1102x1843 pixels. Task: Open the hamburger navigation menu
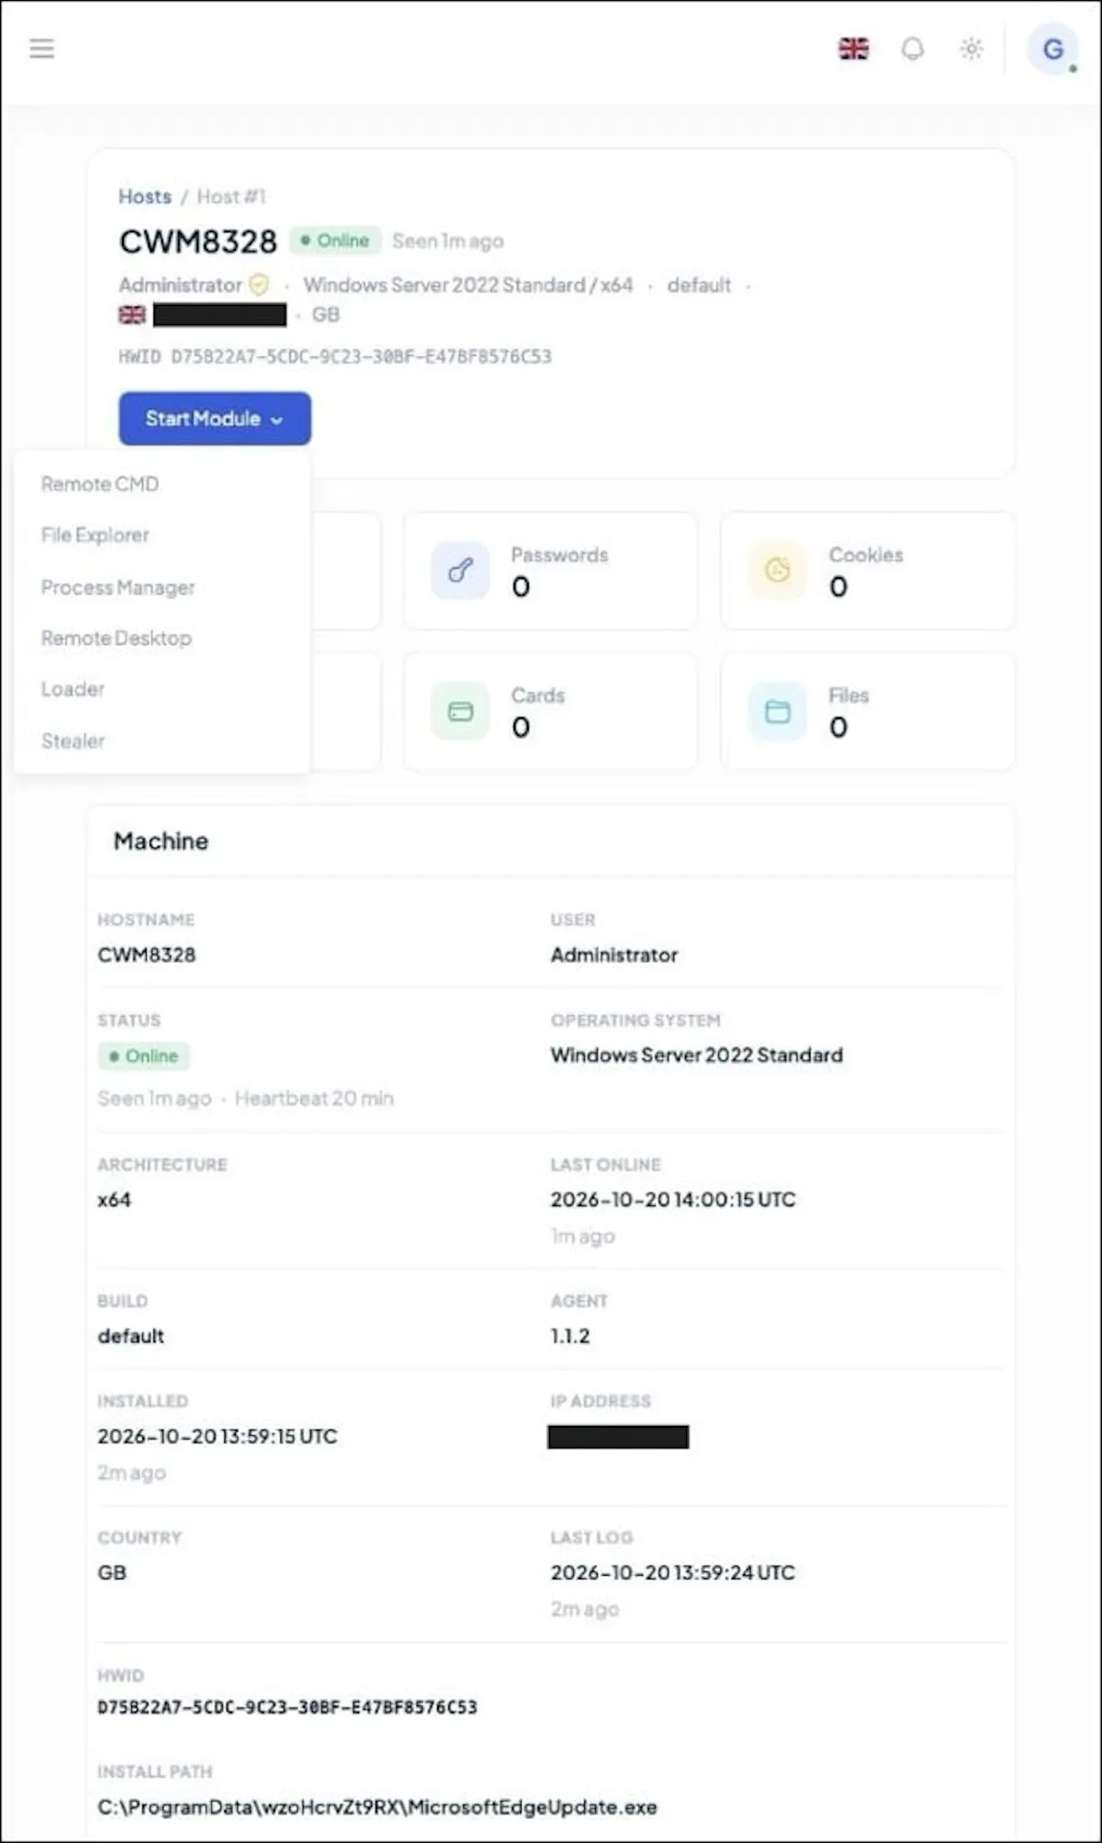coord(41,49)
